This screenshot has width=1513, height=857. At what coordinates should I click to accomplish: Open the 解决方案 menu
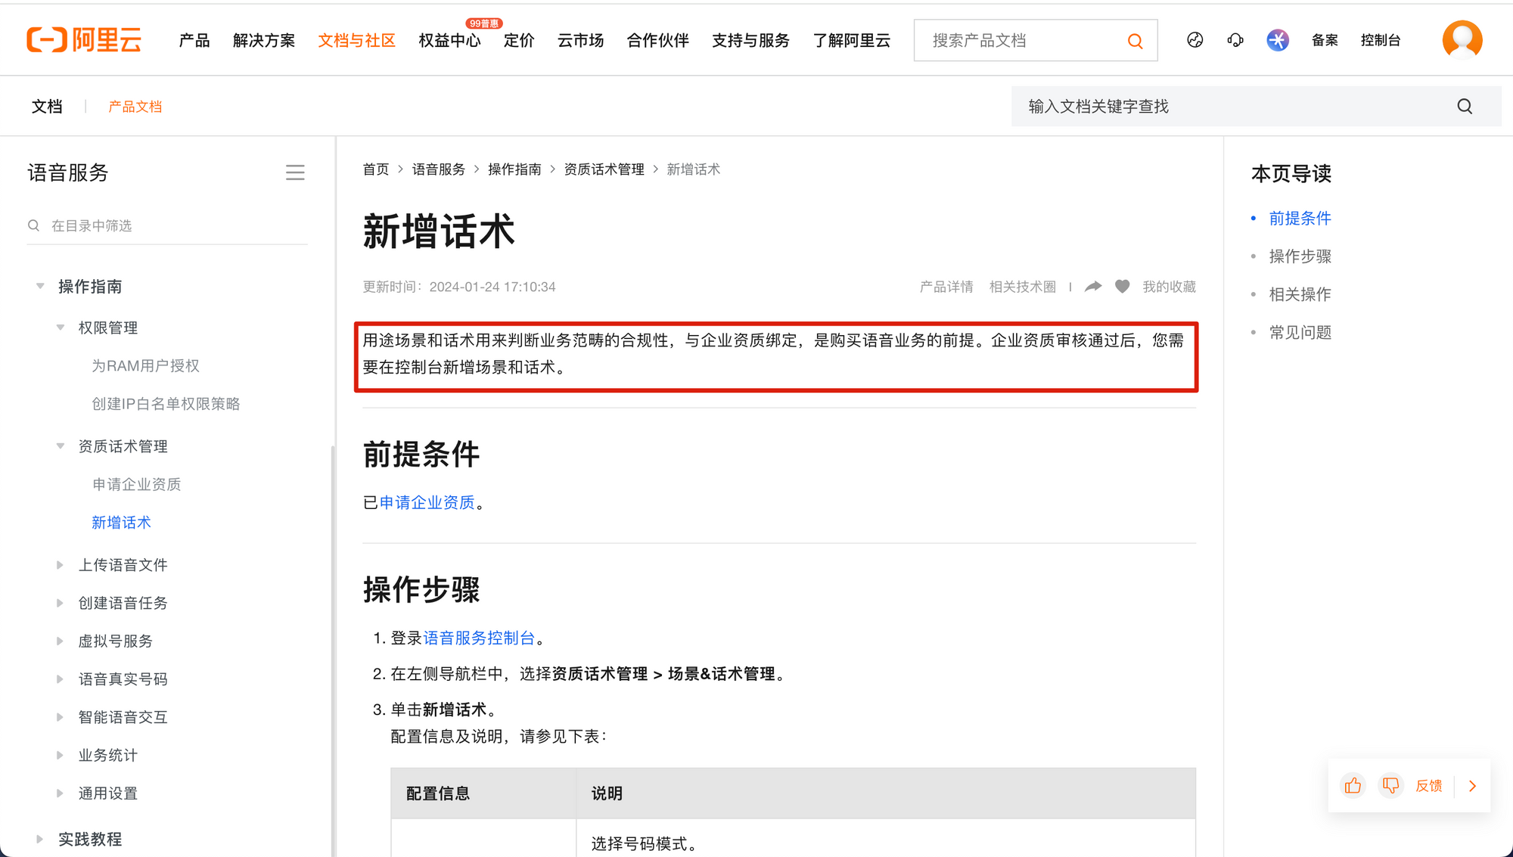coord(264,40)
